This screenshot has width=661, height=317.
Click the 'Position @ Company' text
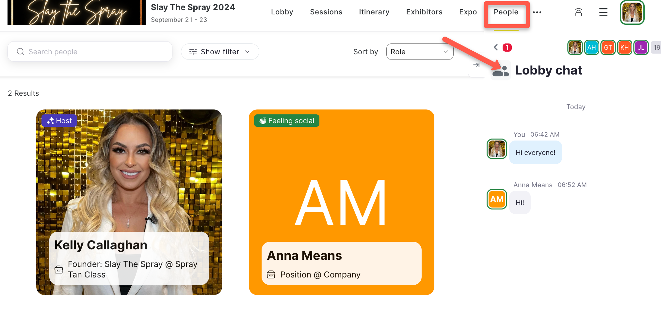point(320,275)
